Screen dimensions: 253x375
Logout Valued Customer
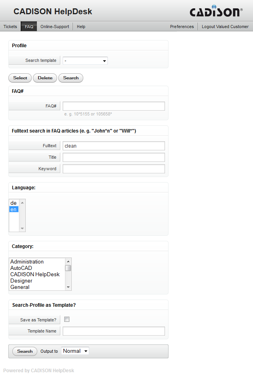[225, 27]
